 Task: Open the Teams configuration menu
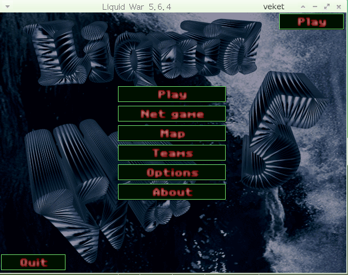[172, 153]
